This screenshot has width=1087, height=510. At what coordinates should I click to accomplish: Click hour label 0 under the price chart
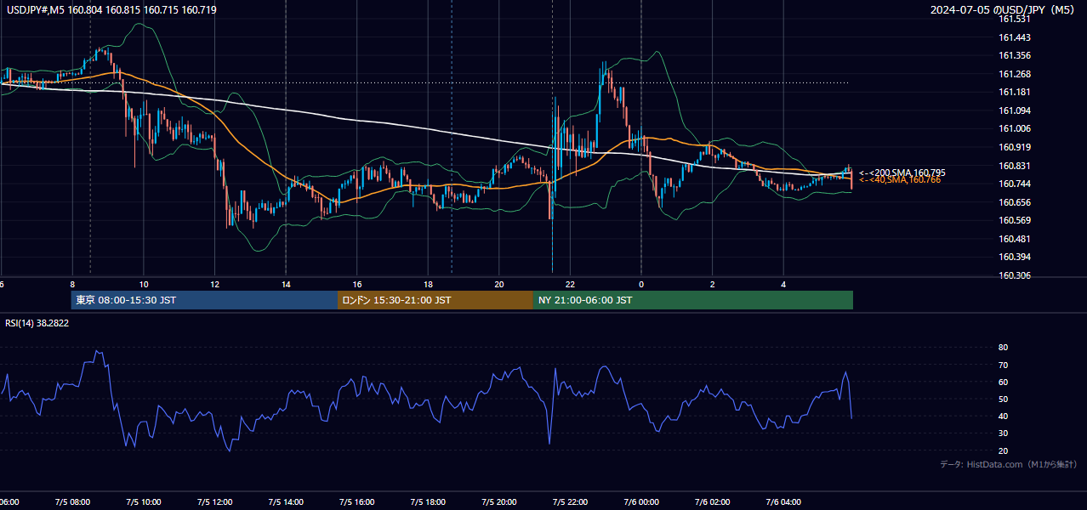[641, 284]
